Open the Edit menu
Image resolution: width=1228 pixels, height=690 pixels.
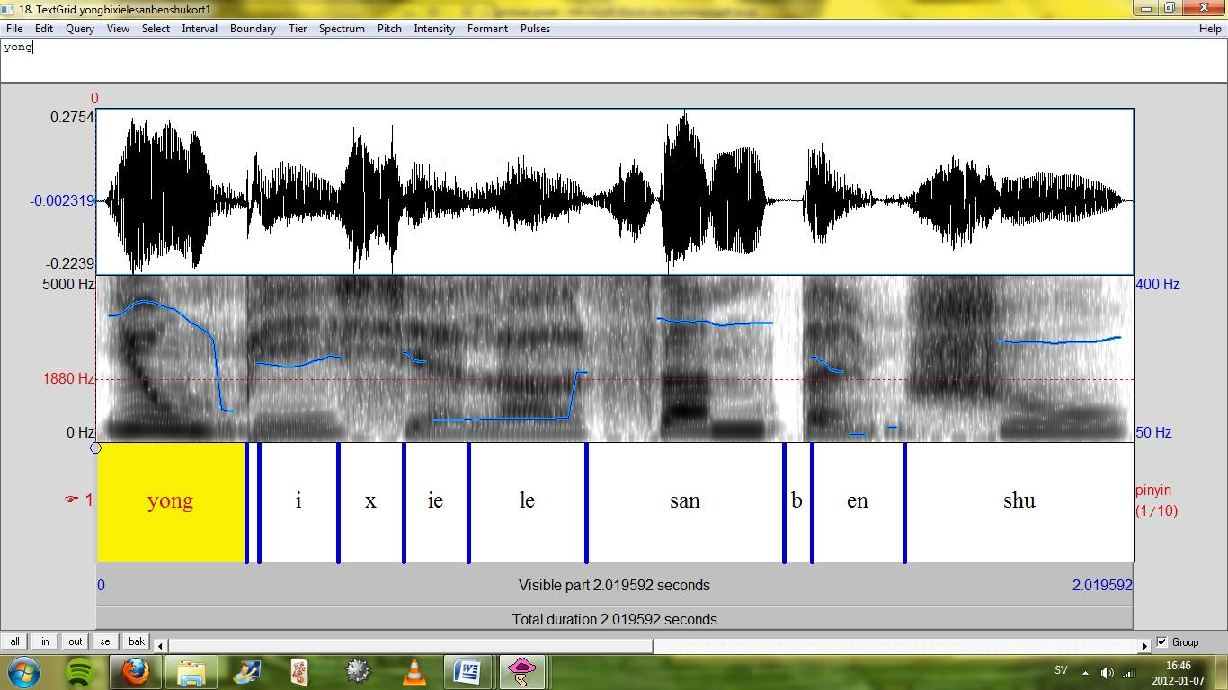click(44, 29)
